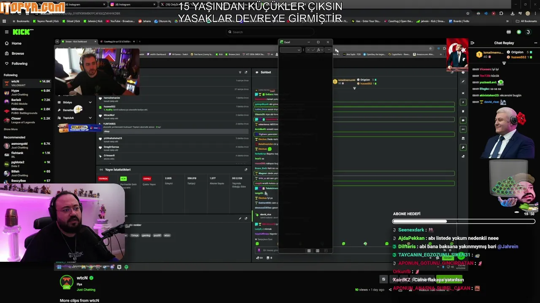Click ABONE HEDEFİ progress bar
This screenshot has width=540, height=303.
[463, 221]
